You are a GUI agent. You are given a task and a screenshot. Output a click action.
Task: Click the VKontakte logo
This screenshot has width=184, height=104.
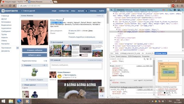pyautogui.click(x=9, y=11)
